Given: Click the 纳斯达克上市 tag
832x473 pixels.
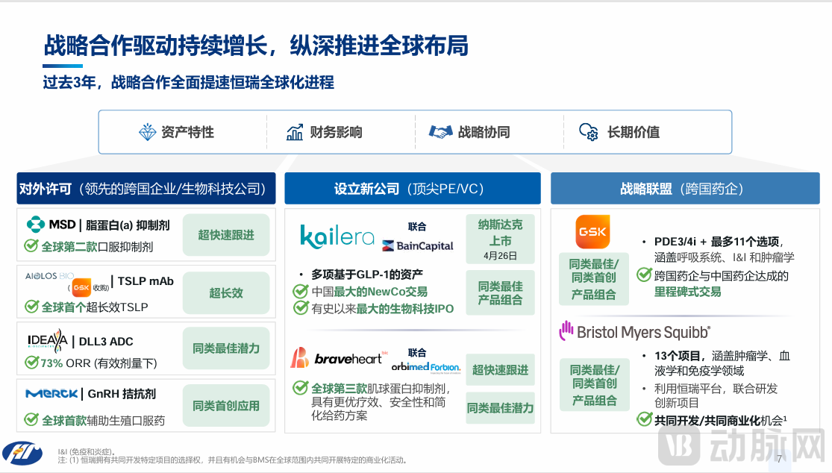Looking at the screenshot, I should coord(501,239).
